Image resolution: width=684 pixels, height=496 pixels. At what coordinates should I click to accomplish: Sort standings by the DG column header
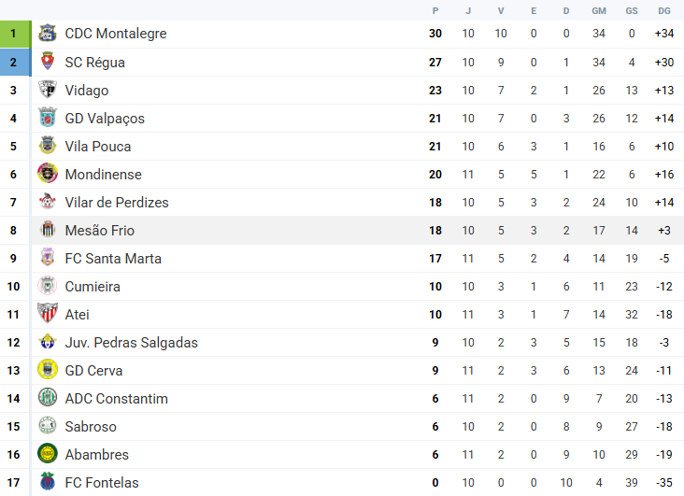click(x=664, y=10)
